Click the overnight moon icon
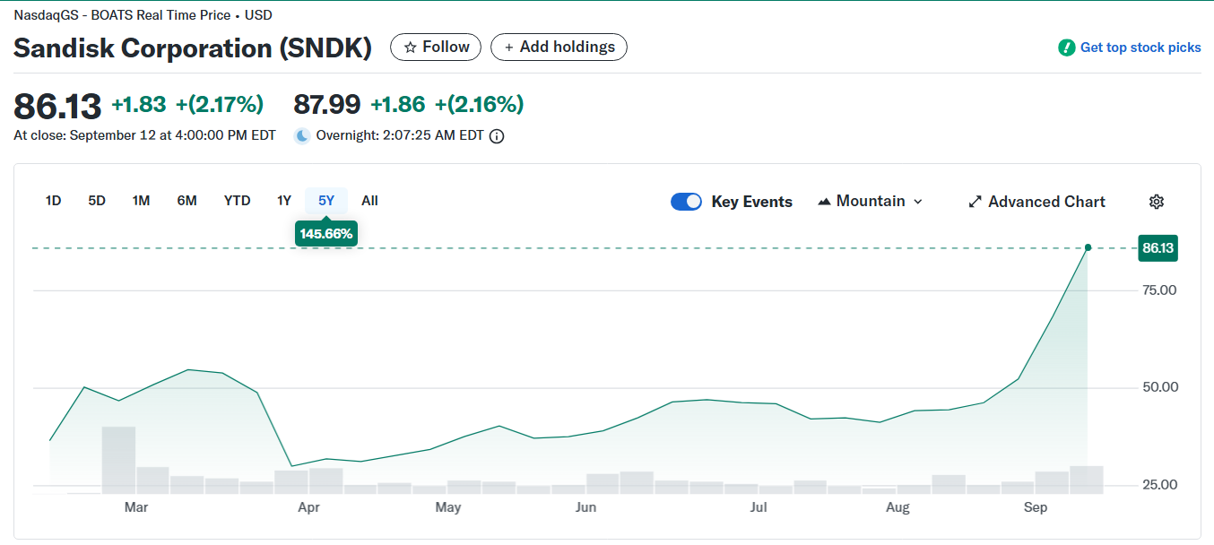The width and height of the screenshot is (1214, 545). click(303, 136)
